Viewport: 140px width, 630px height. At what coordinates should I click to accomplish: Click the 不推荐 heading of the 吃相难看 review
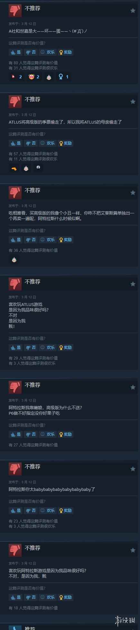[x=33, y=190]
